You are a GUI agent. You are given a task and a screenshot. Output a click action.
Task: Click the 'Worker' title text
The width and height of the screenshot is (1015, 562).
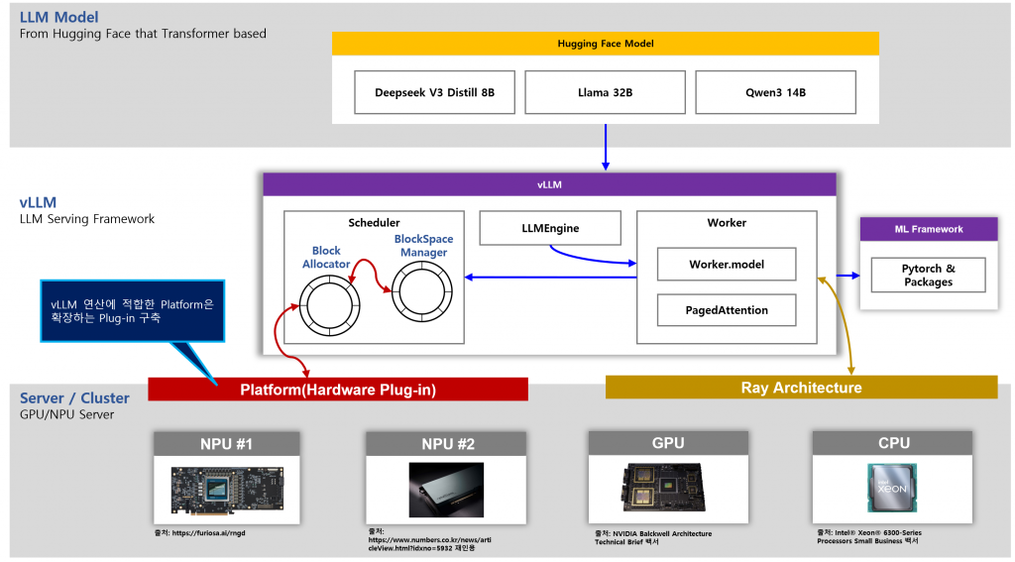point(727,223)
